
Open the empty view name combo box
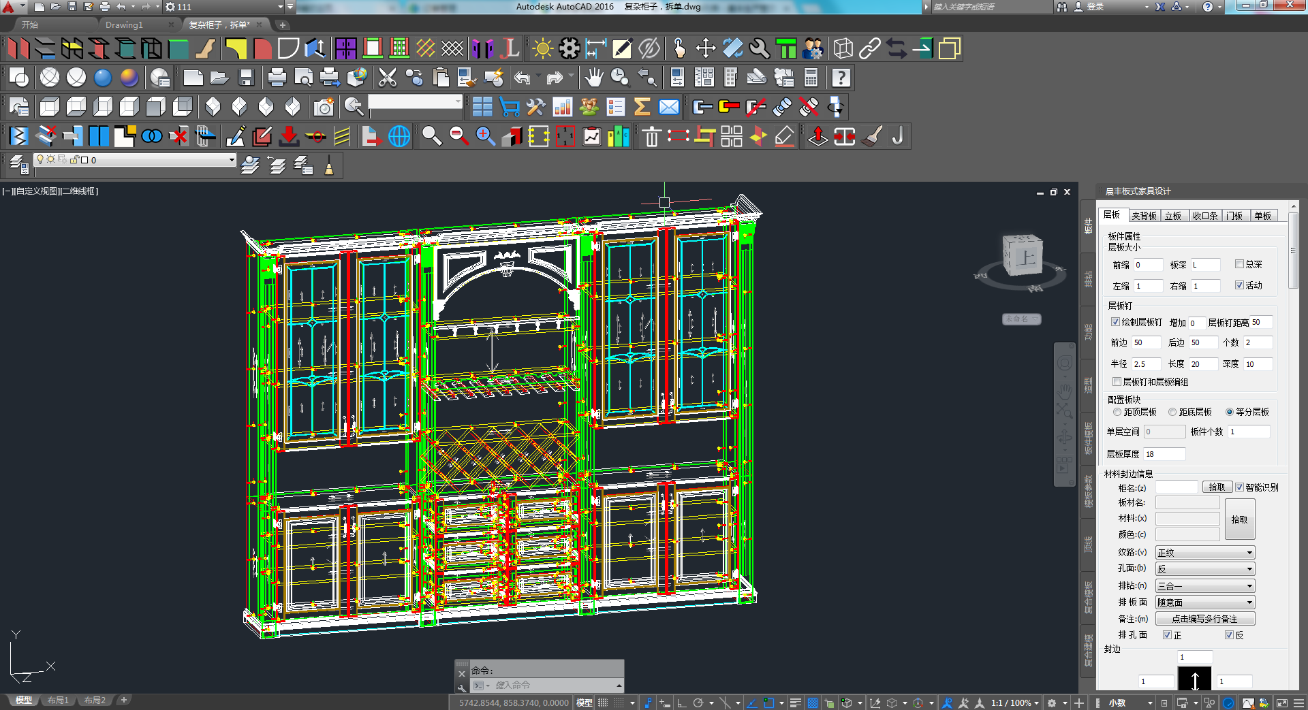[x=416, y=101]
